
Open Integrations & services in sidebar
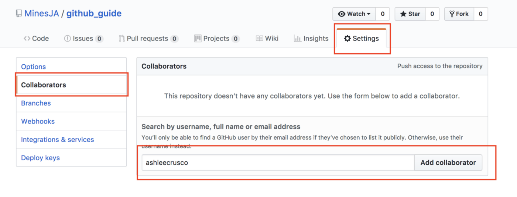71,139
